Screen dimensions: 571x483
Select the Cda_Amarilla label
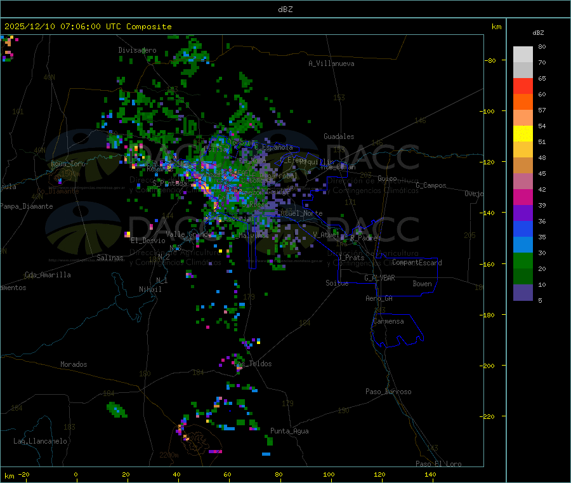48,275
